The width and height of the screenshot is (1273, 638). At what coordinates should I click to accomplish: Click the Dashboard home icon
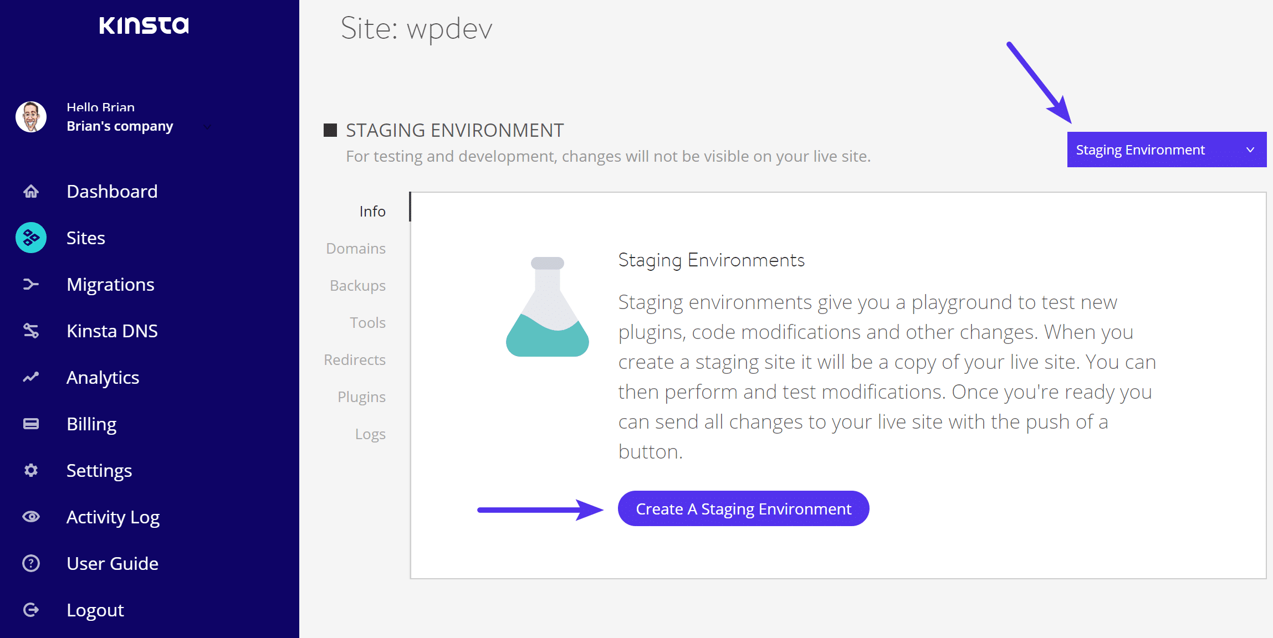31,191
